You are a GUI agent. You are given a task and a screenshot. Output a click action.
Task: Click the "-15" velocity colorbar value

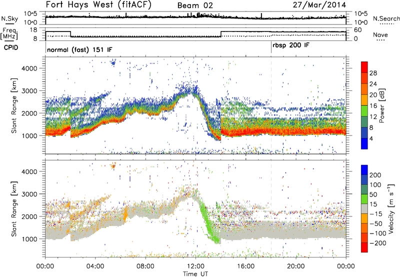click(x=375, y=214)
